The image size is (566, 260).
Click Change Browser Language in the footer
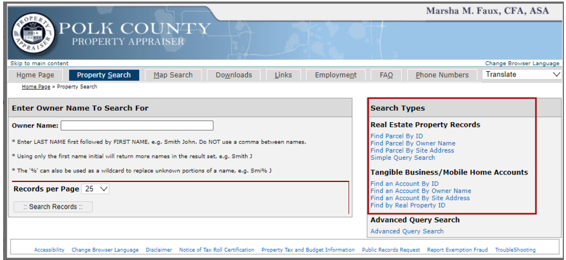[105, 250]
